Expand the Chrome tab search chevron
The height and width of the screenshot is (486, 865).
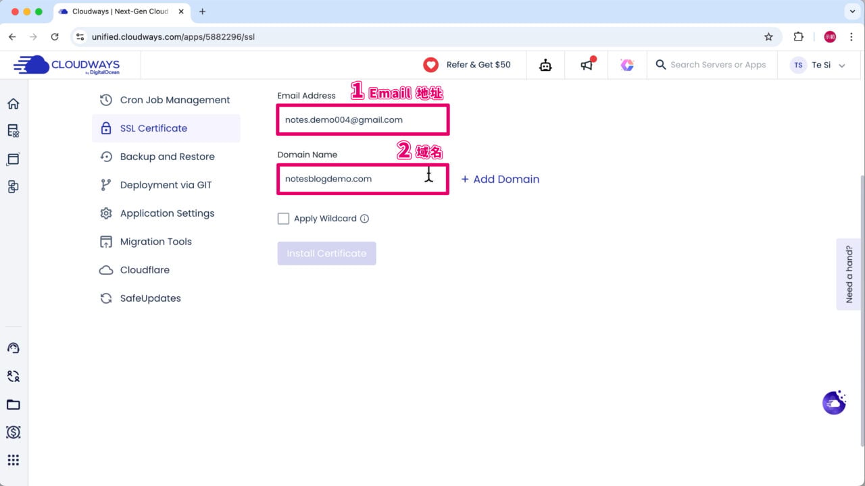pos(851,11)
